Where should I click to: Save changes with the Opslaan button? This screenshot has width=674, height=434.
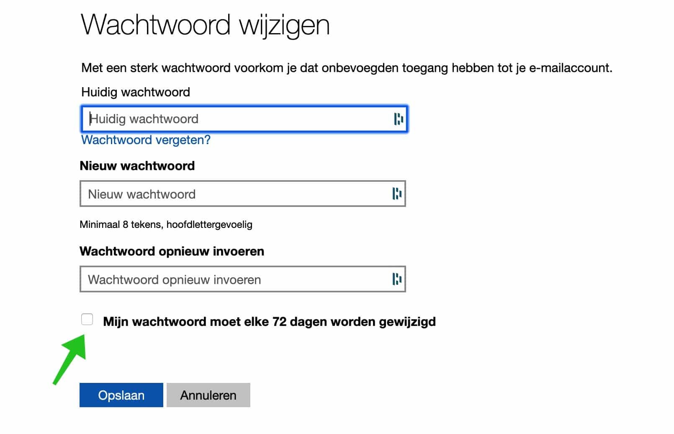(x=121, y=395)
